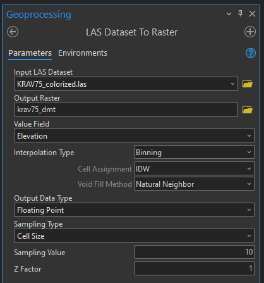Click the Sampling Value label
The image size is (264, 283).
(40, 253)
